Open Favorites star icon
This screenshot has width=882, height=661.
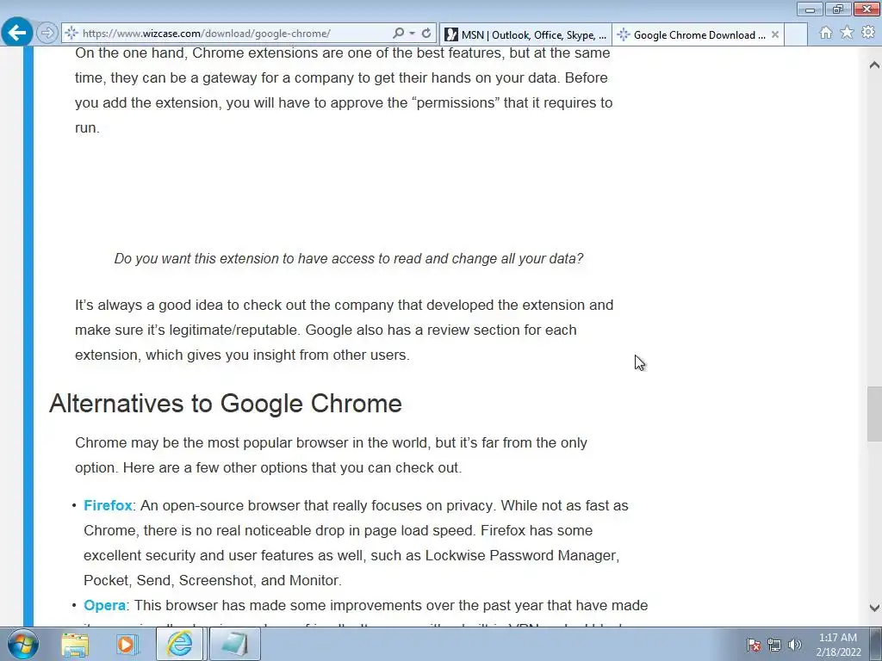(x=847, y=33)
